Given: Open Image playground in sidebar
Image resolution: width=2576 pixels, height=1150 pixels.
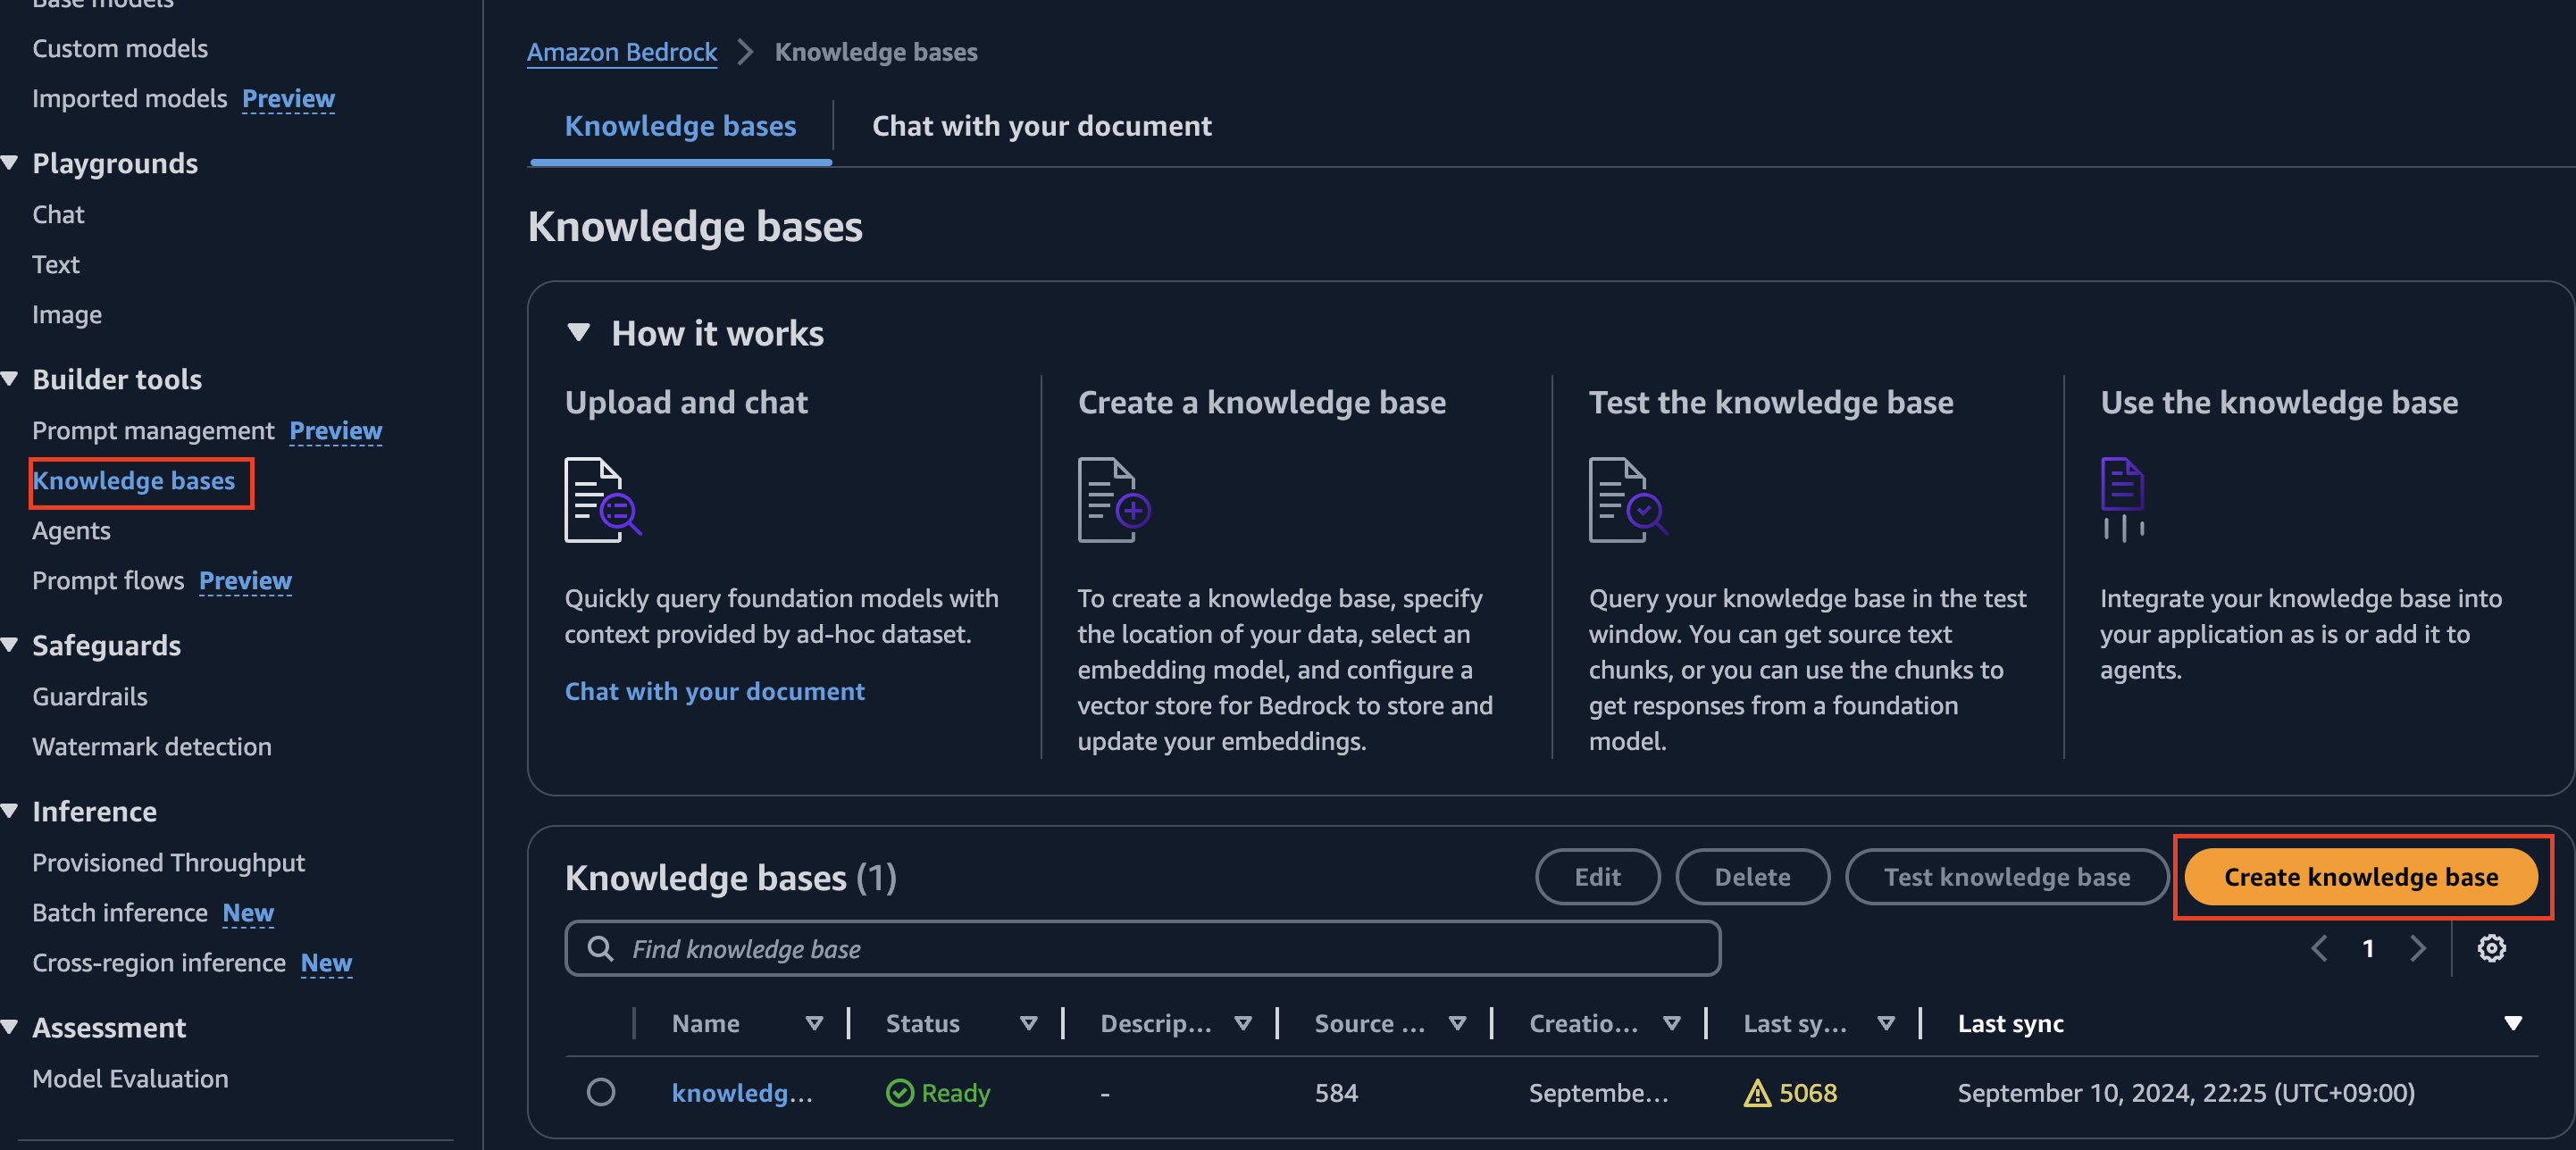Looking at the screenshot, I should coord(67,314).
